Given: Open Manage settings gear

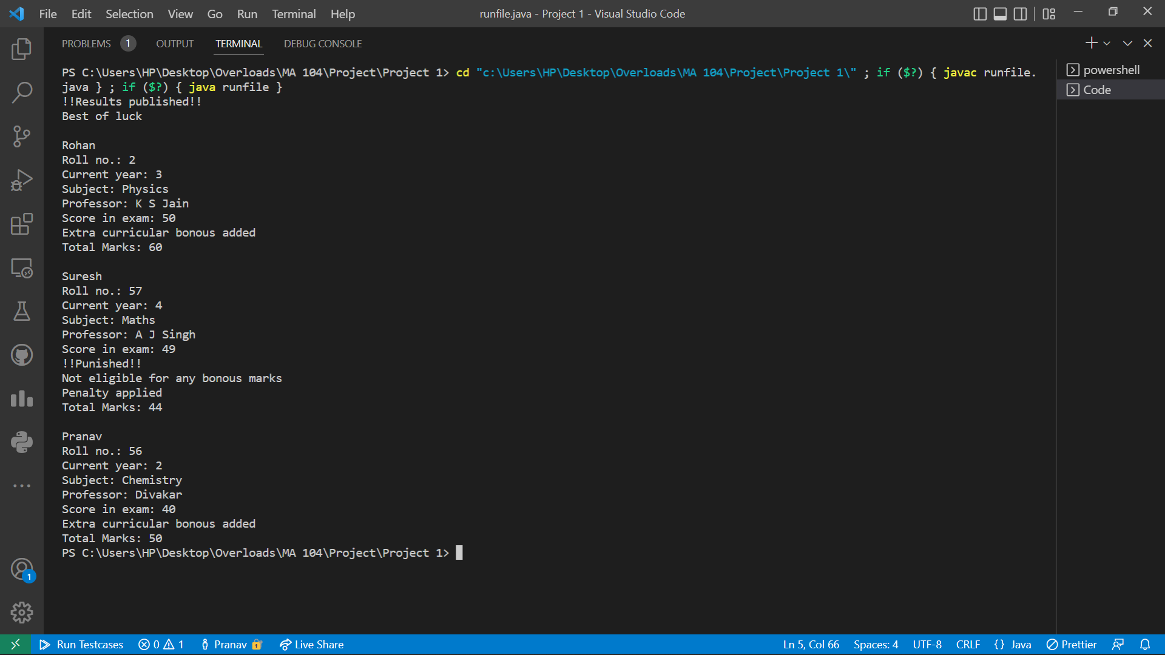Looking at the screenshot, I should click(x=22, y=613).
